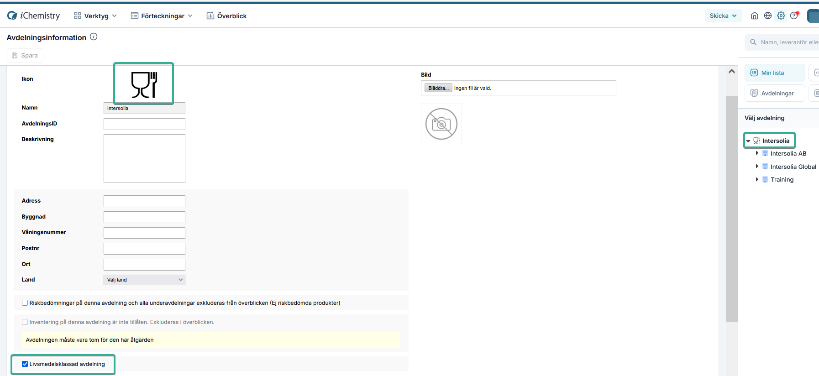Click the globe language icon
819x376 pixels.
(768, 16)
